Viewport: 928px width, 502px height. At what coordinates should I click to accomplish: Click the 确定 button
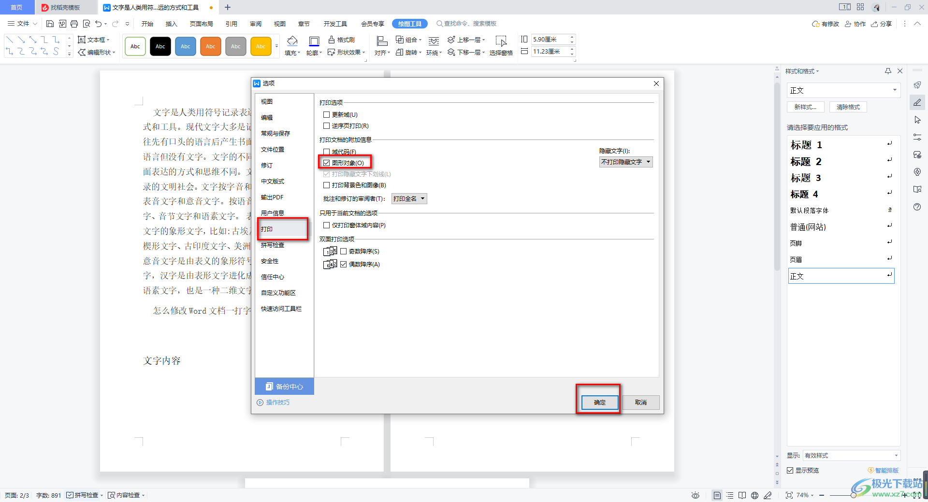600,403
